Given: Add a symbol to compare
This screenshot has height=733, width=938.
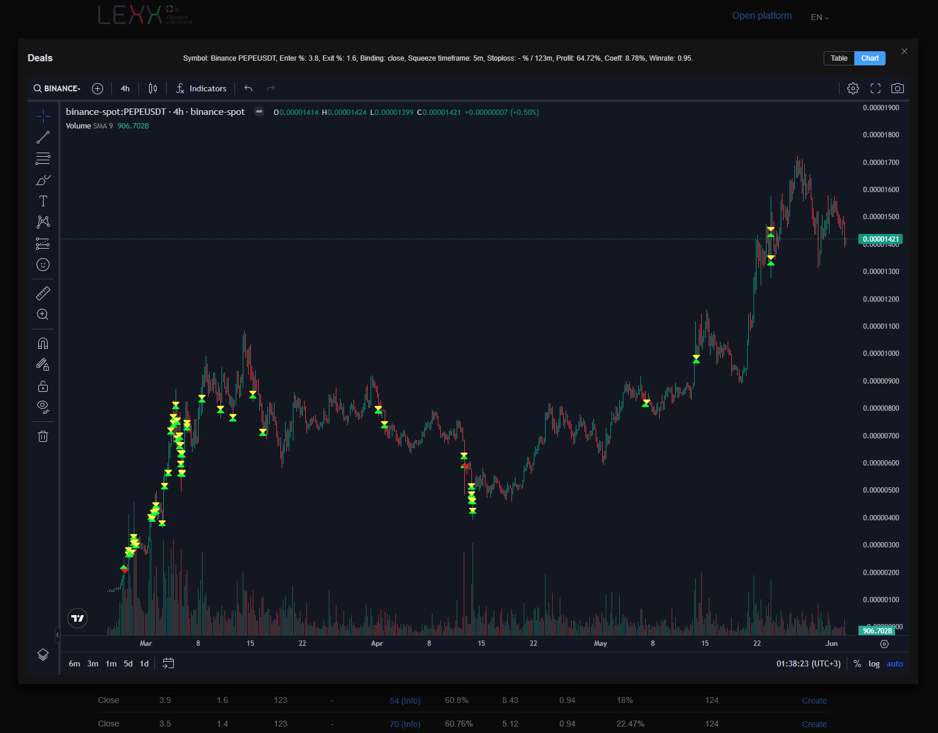Looking at the screenshot, I should tap(98, 88).
